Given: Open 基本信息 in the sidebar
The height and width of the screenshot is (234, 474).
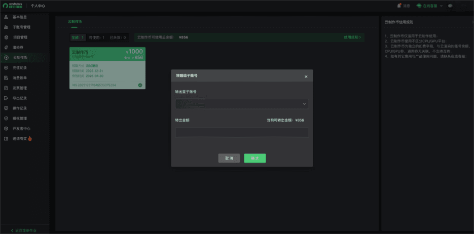Looking at the screenshot, I should pyautogui.click(x=19, y=17).
